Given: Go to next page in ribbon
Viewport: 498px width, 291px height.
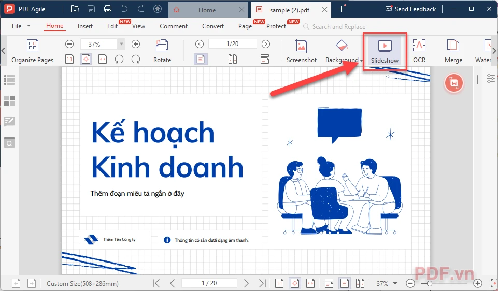Looking at the screenshot, I should (266, 44).
